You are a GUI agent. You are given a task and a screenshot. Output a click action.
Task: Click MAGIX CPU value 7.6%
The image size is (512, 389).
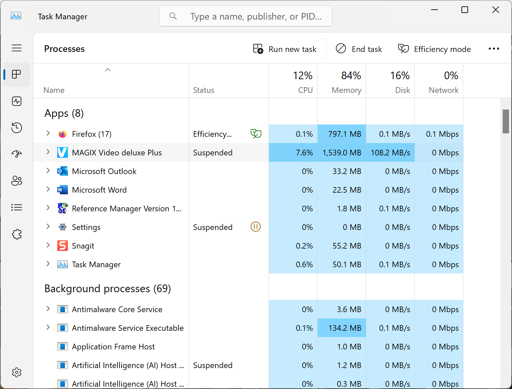point(304,153)
